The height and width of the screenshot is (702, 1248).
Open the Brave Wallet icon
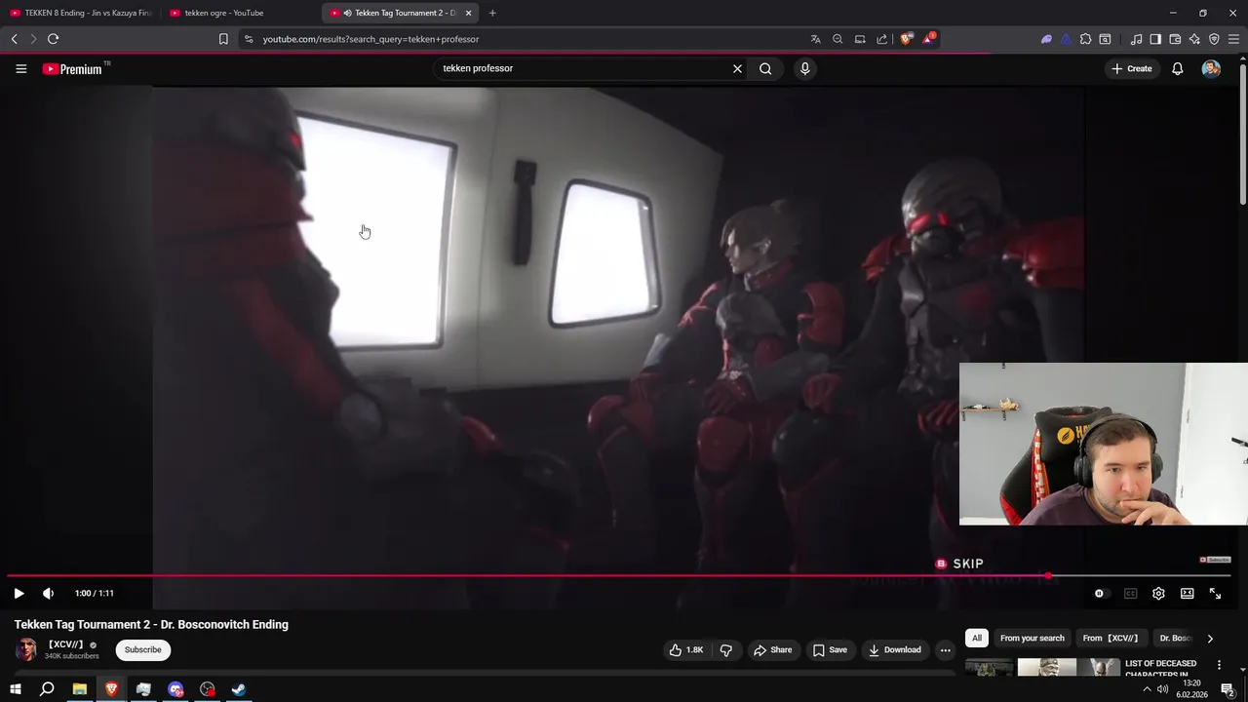tap(1175, 39)
